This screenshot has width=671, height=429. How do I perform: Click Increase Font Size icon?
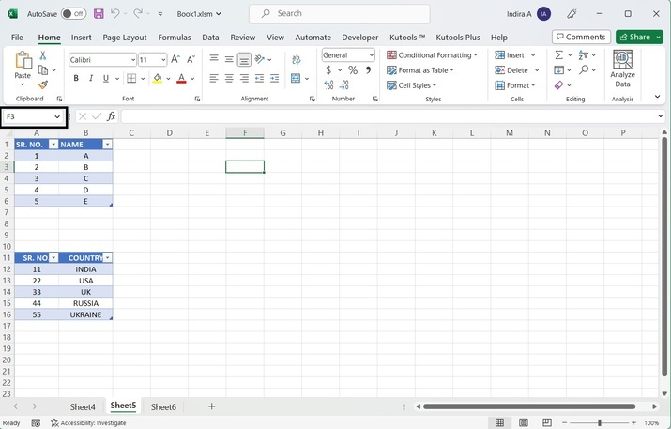pyautogui.click(x=175, y=59)
